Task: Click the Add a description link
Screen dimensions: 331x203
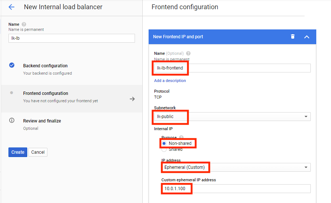Action: (170, 81)
